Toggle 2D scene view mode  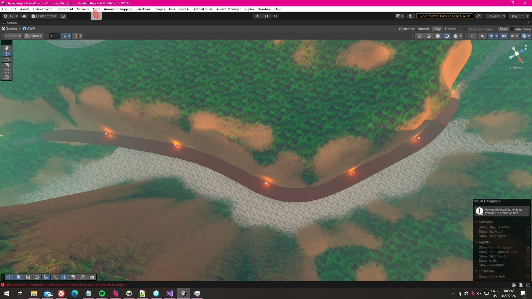tap(473, 36)
